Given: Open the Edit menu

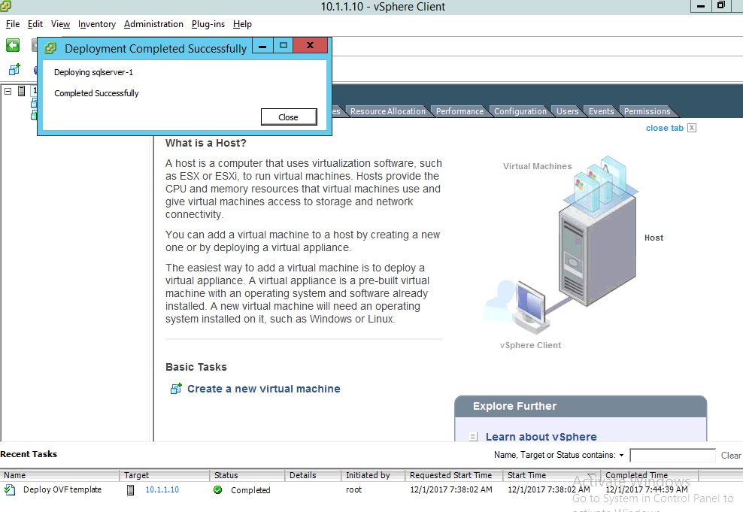Looking at the screenshot, I should coord(35,24).
